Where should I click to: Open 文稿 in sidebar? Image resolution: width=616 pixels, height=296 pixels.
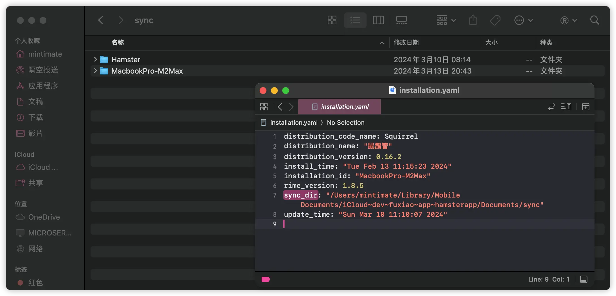(x=30, y=101)
